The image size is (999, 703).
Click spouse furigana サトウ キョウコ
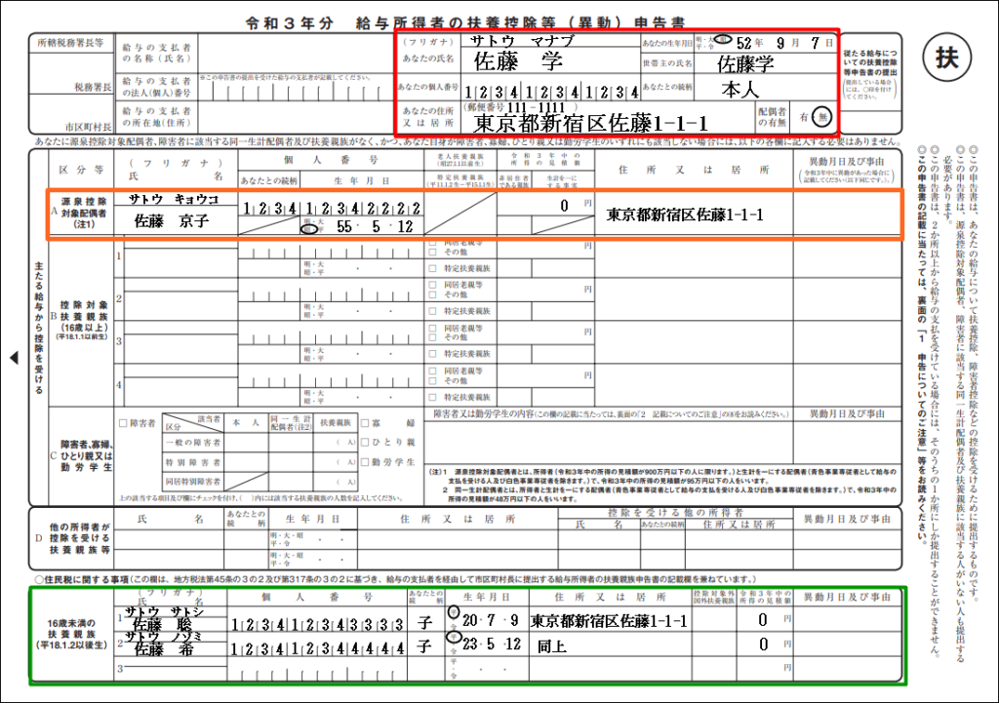point(173,199)
